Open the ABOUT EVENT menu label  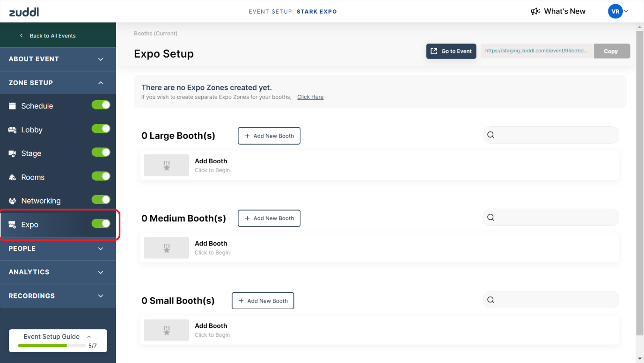click(x=34, y=59)
